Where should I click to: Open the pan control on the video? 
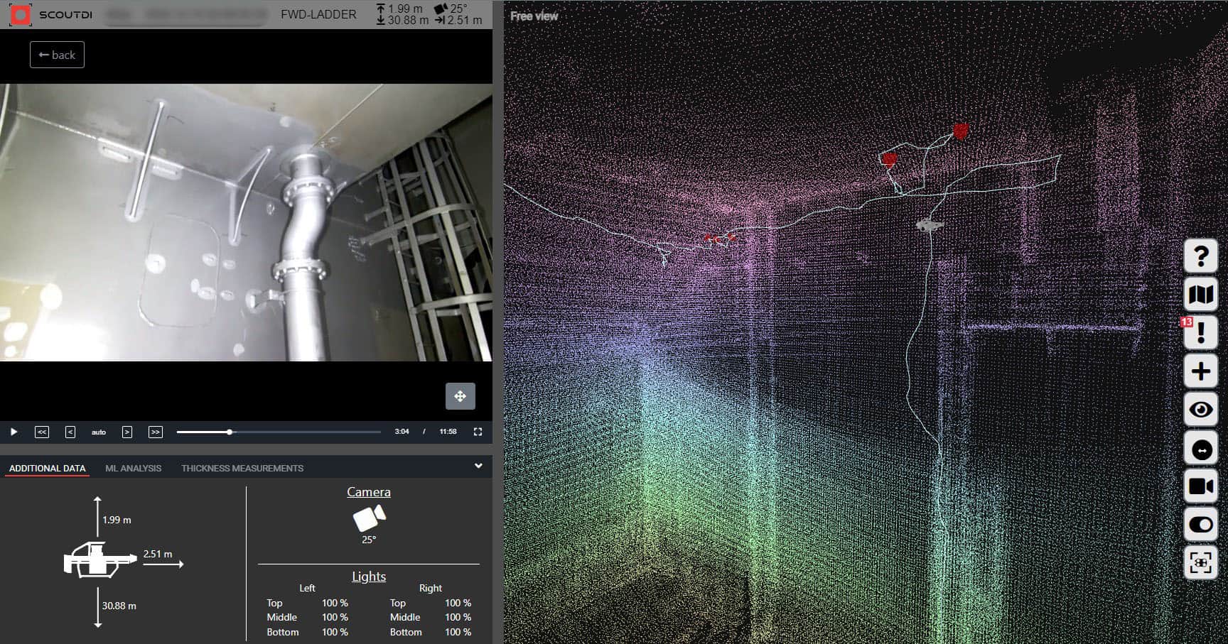click(460, 396)
